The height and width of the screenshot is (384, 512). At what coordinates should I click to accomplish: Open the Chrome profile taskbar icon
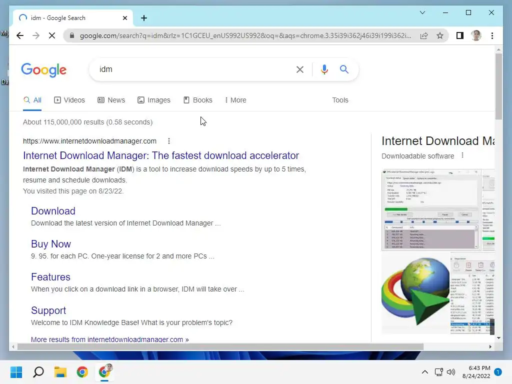[104, 372]
